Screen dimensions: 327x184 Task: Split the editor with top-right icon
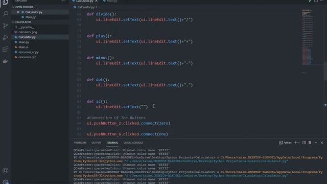[316, 1]
